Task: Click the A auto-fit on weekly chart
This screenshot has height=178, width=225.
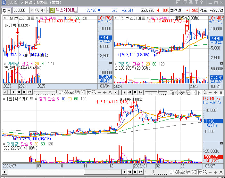Action: pos(221,93)
